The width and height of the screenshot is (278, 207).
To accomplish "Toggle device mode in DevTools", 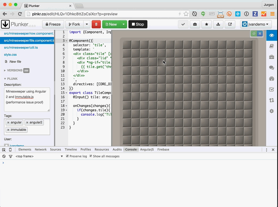I will click(x=10, y=150).
